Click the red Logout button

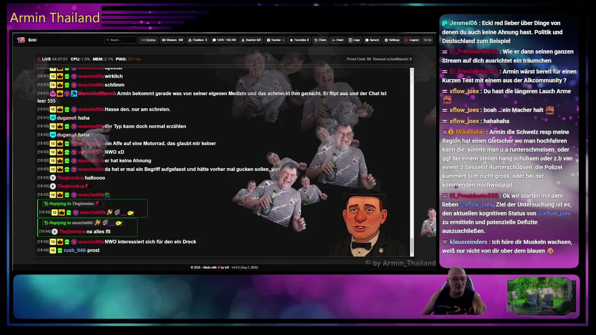(x=412, y=40)
